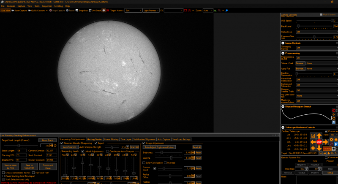Viewport: 338px width, 184px height.
Task: Enable the Half-and-Half checkbox
Action: pyautogui.click(x=33, y=173)
